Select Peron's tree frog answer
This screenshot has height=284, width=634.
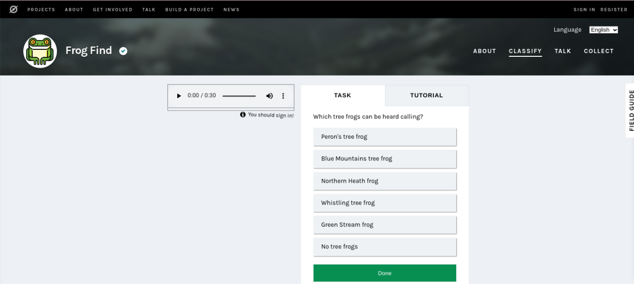385,137
